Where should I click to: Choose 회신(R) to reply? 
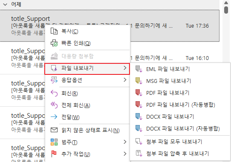tap(87, 94)
